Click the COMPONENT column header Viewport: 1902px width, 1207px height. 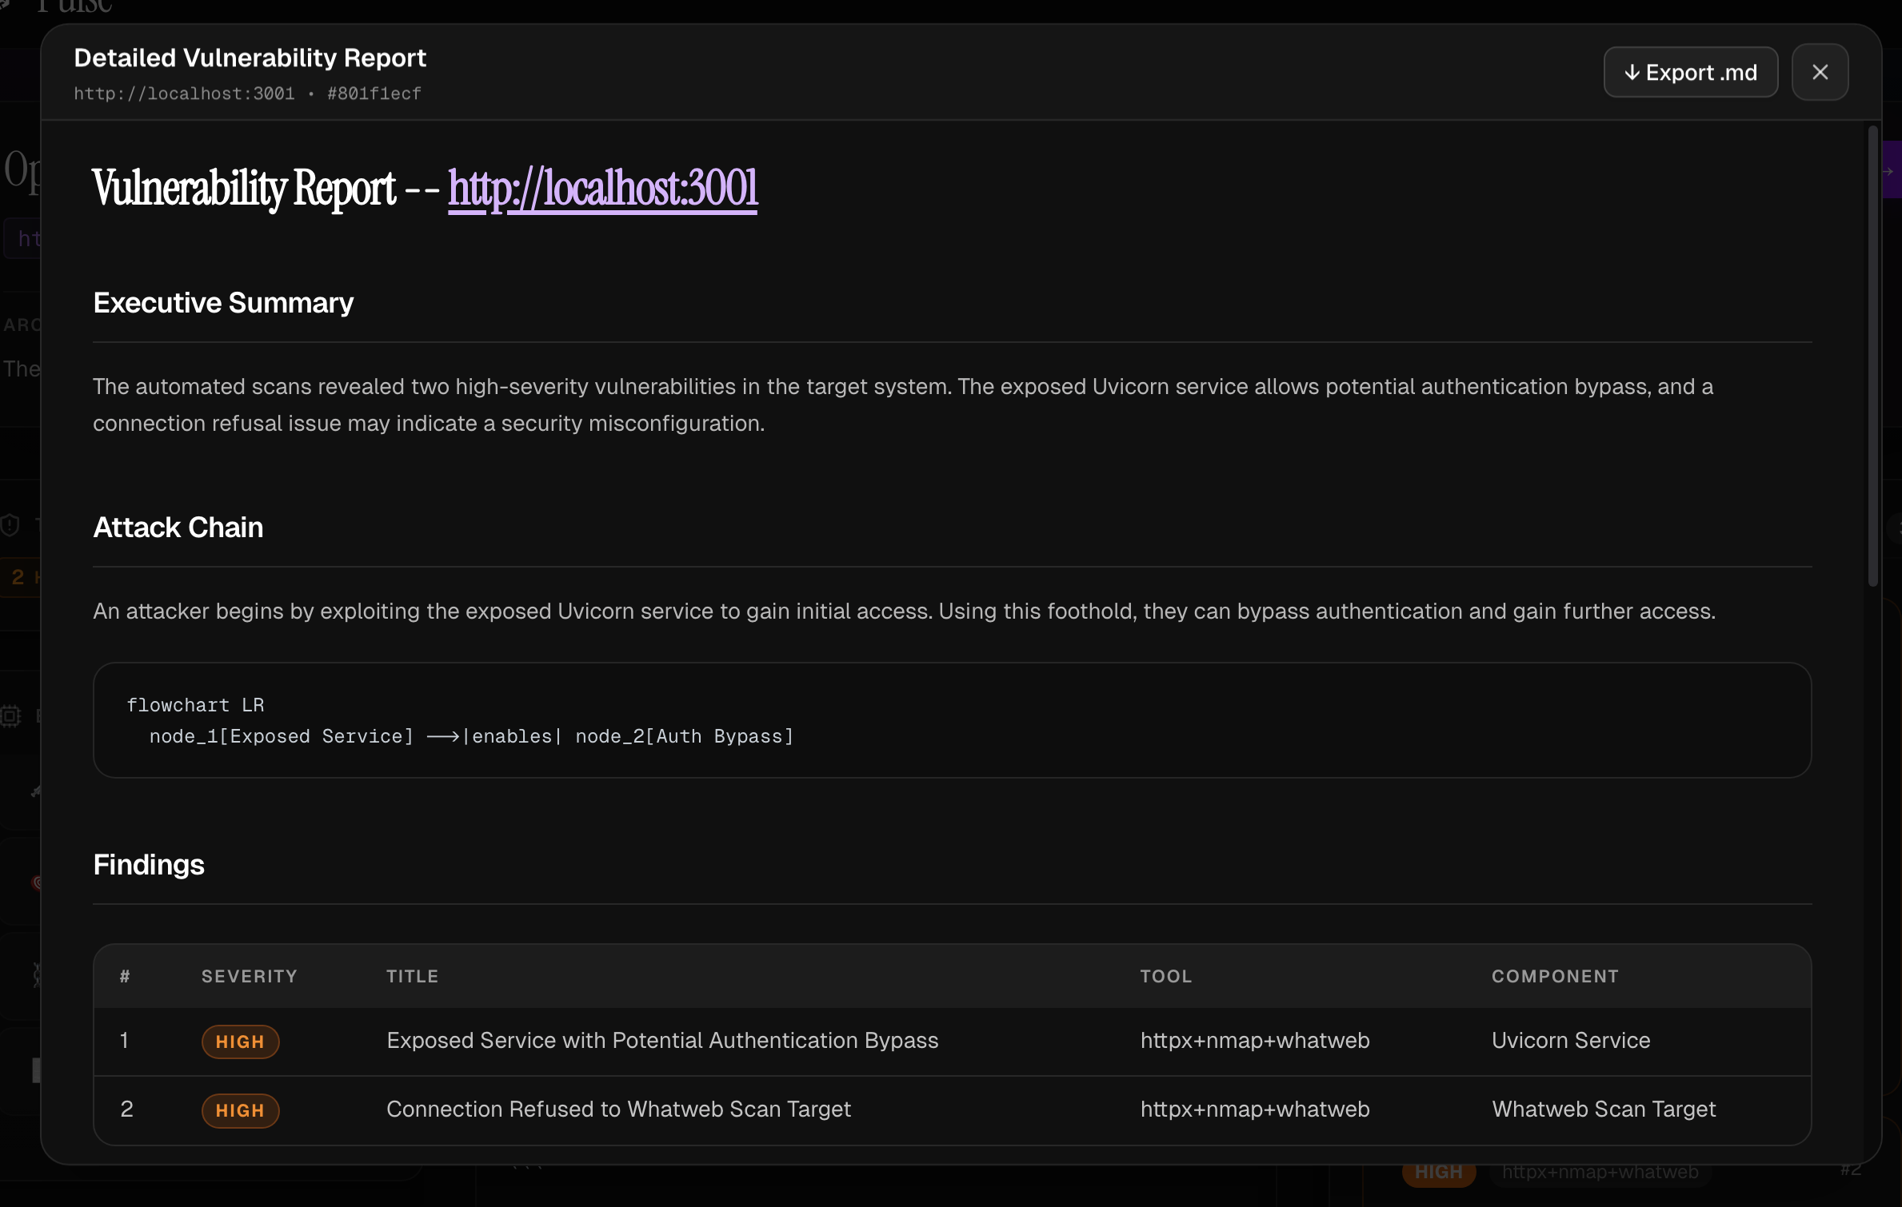(1555, 976)
